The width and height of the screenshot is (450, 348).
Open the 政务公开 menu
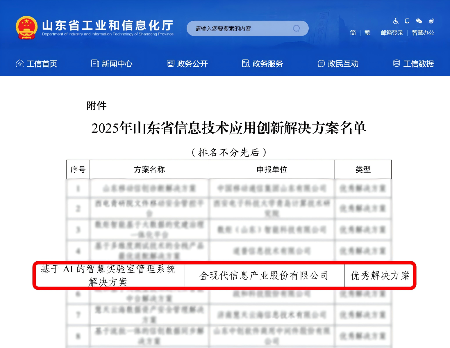pyautogui.click(x=187, y=64)
